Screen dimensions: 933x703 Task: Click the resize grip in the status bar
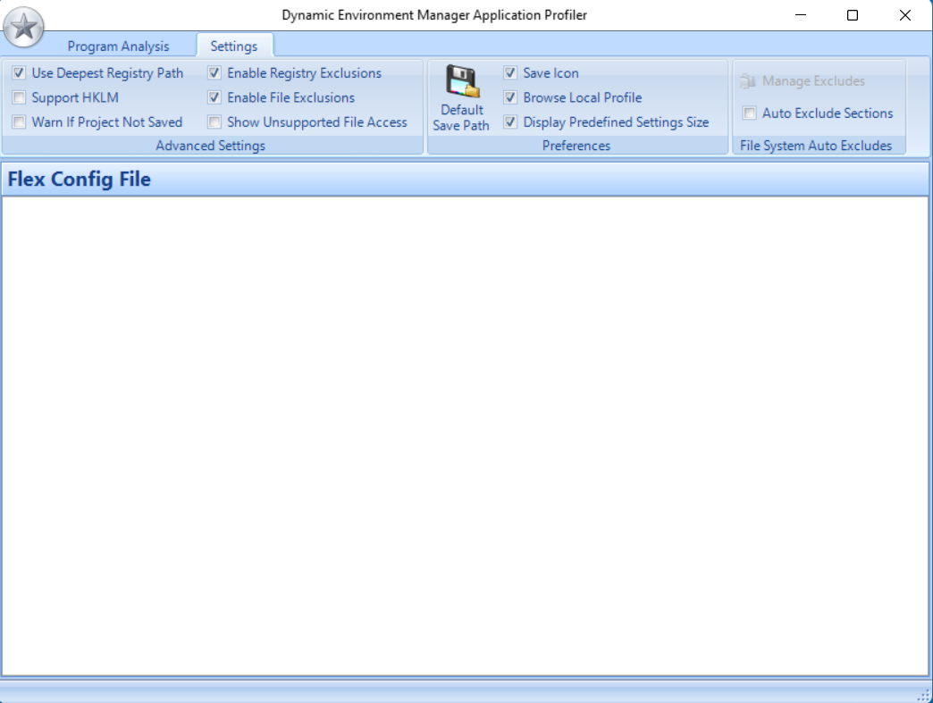pos(923,694)
